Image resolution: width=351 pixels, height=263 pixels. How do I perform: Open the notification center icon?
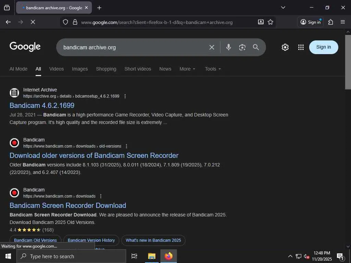pyautogui.click(x=340, y=256)
